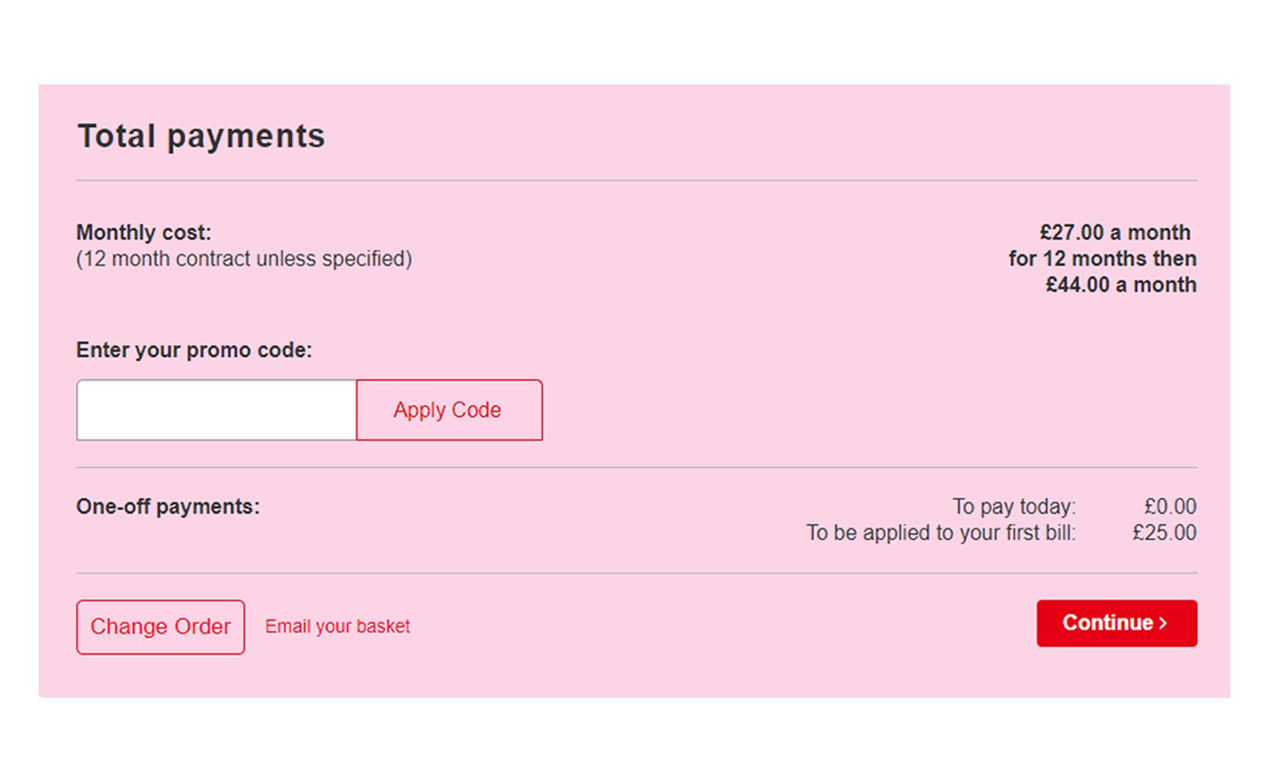Viewport: 1268px width, 762px height.
Task: Click the 'To pay today' label
Action: pos(1014,507)
